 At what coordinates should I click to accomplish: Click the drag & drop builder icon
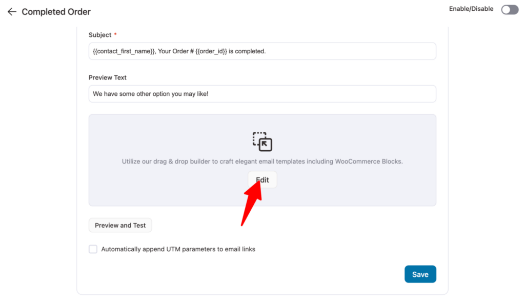tap(262, 142)
